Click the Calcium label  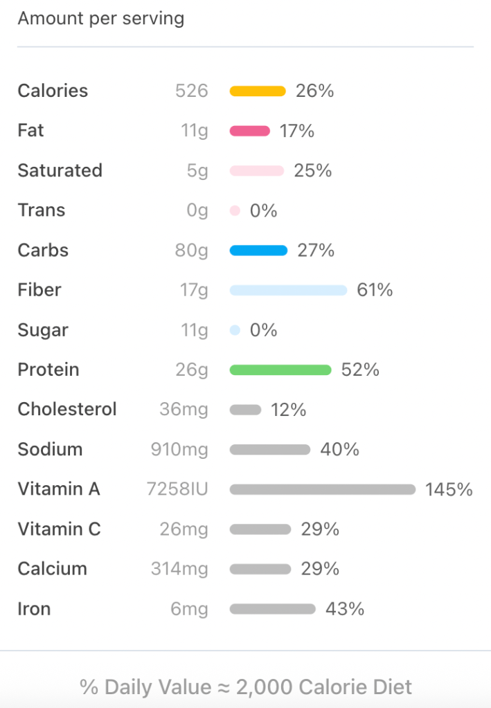click(x=52, y=569)
